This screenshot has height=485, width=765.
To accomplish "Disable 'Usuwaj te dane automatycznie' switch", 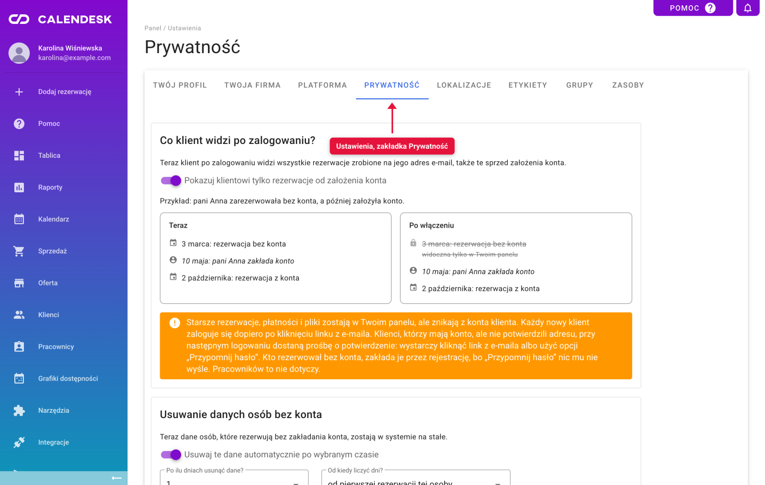I will (171, 454).
